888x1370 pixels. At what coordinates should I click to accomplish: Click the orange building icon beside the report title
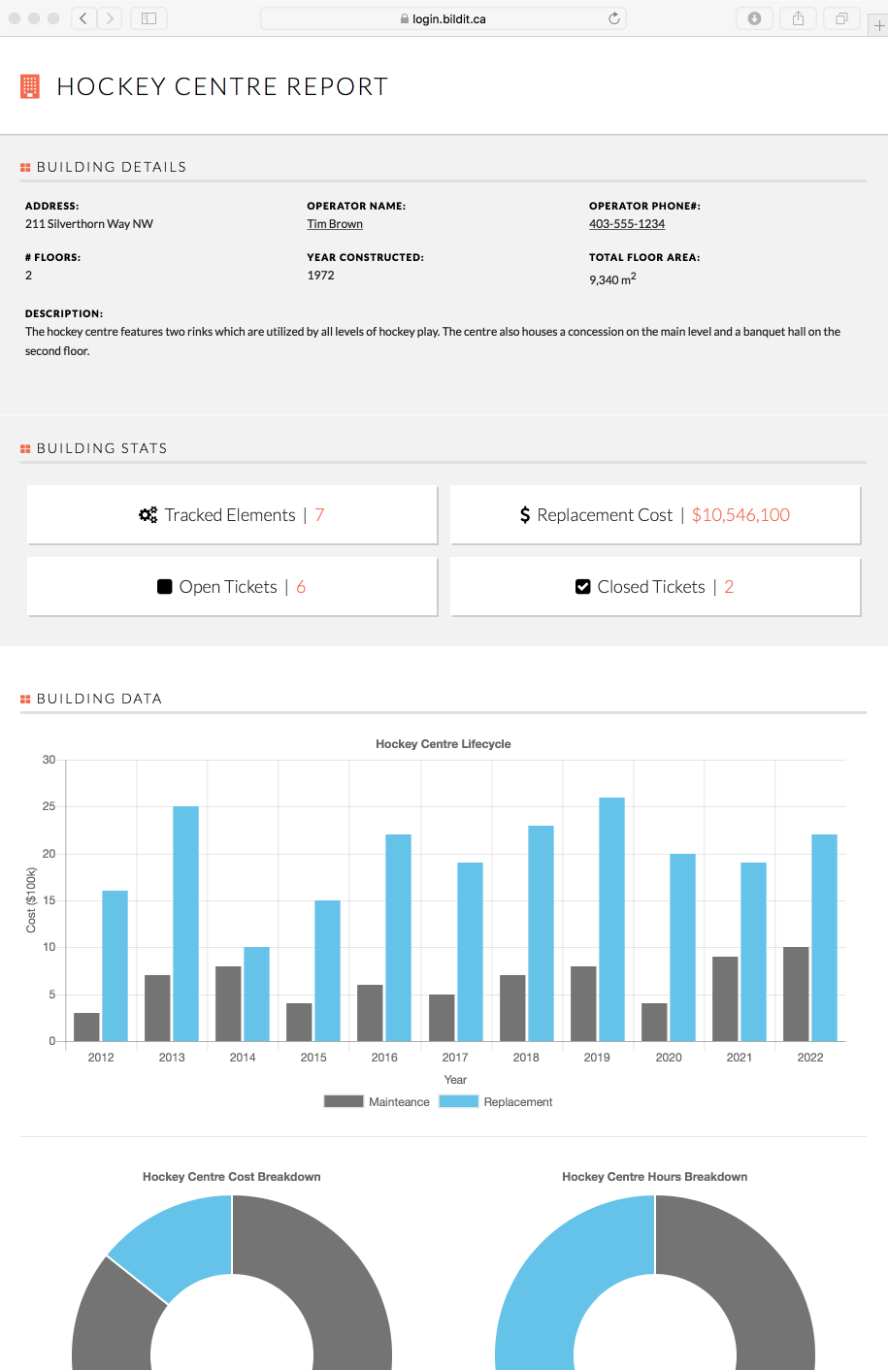[30, 86]
